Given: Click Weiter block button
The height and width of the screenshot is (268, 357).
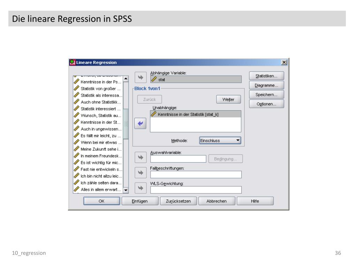Looking at the screenshot, I should click(x=228, y=99).
